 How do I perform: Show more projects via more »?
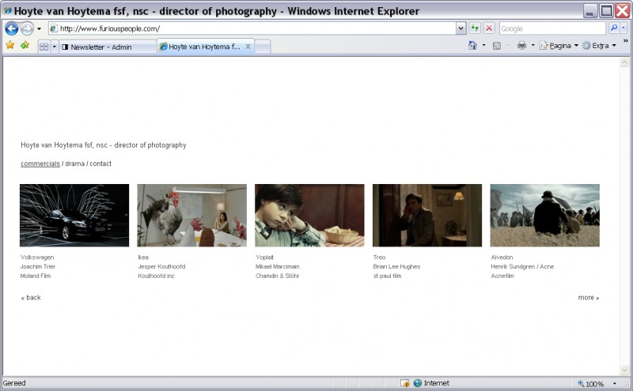pos(589,298)
